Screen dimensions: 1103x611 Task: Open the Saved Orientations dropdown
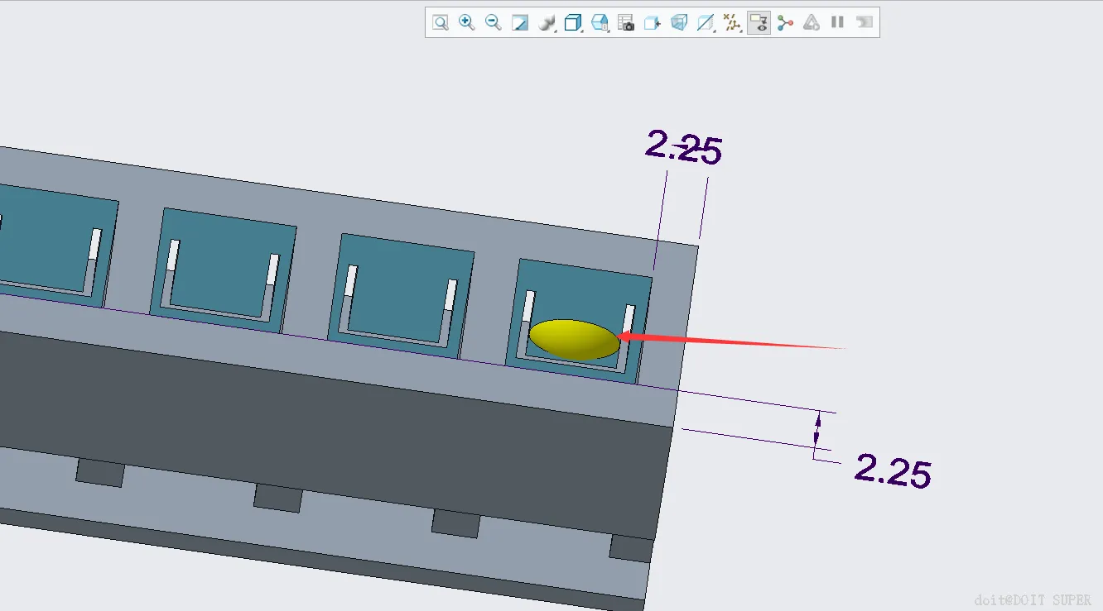pyautogui.click(x=573, y=23)
